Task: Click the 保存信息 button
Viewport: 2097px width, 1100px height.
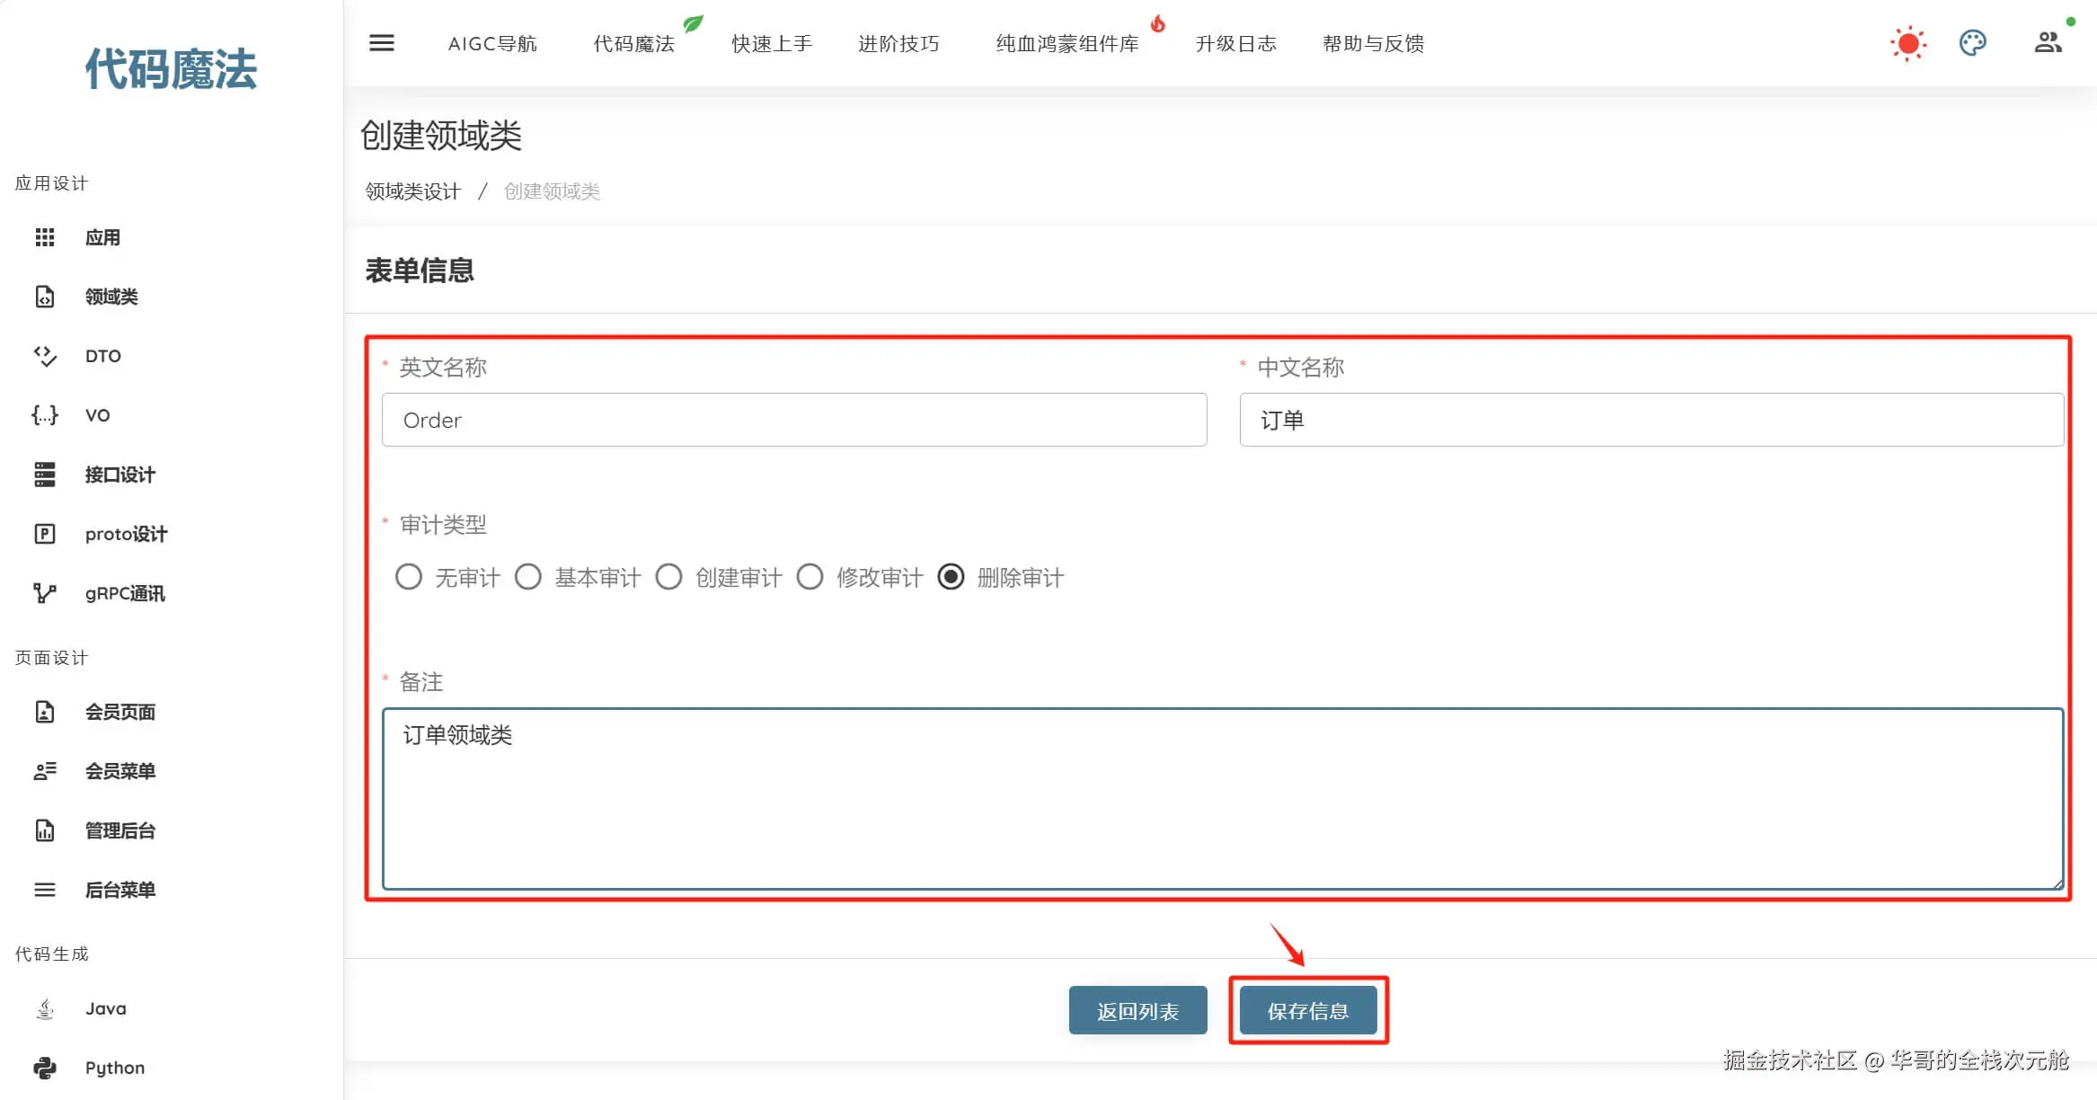Action: 1308,1011
